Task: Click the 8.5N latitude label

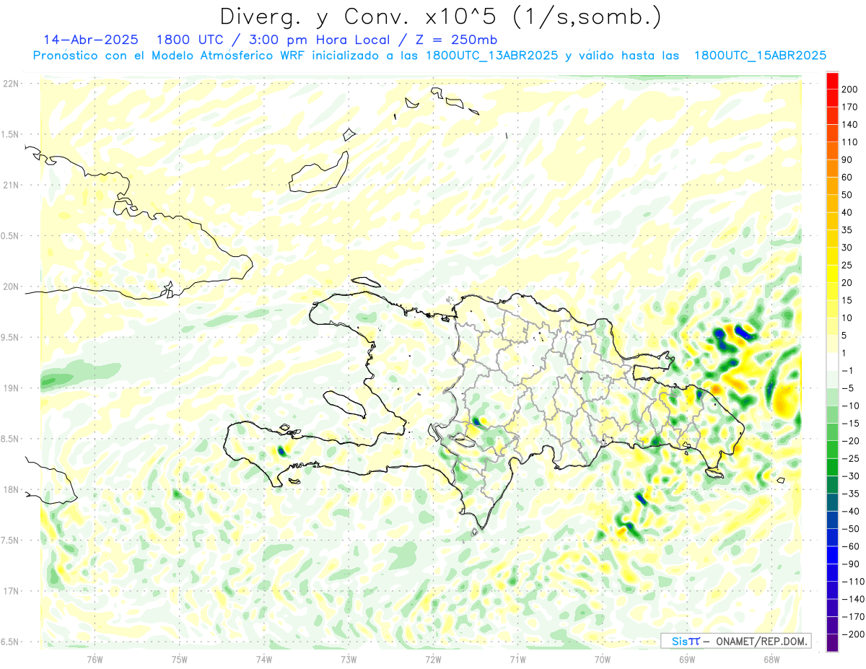Action: [x=9, y=439]
